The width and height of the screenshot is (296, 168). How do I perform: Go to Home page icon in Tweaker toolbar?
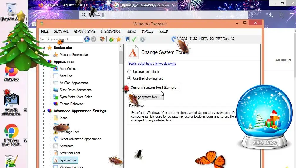102,39
